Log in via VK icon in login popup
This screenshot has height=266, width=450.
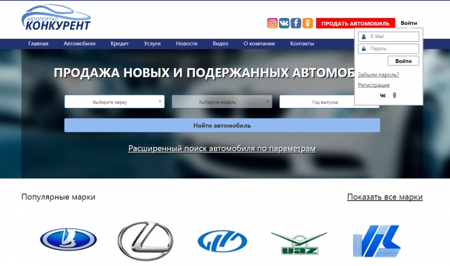tap(382, 96)
